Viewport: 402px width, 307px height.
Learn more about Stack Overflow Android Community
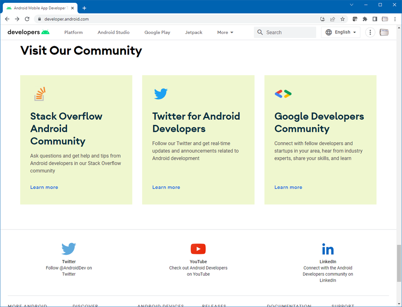pyautogui.click(x=44, y=187)
